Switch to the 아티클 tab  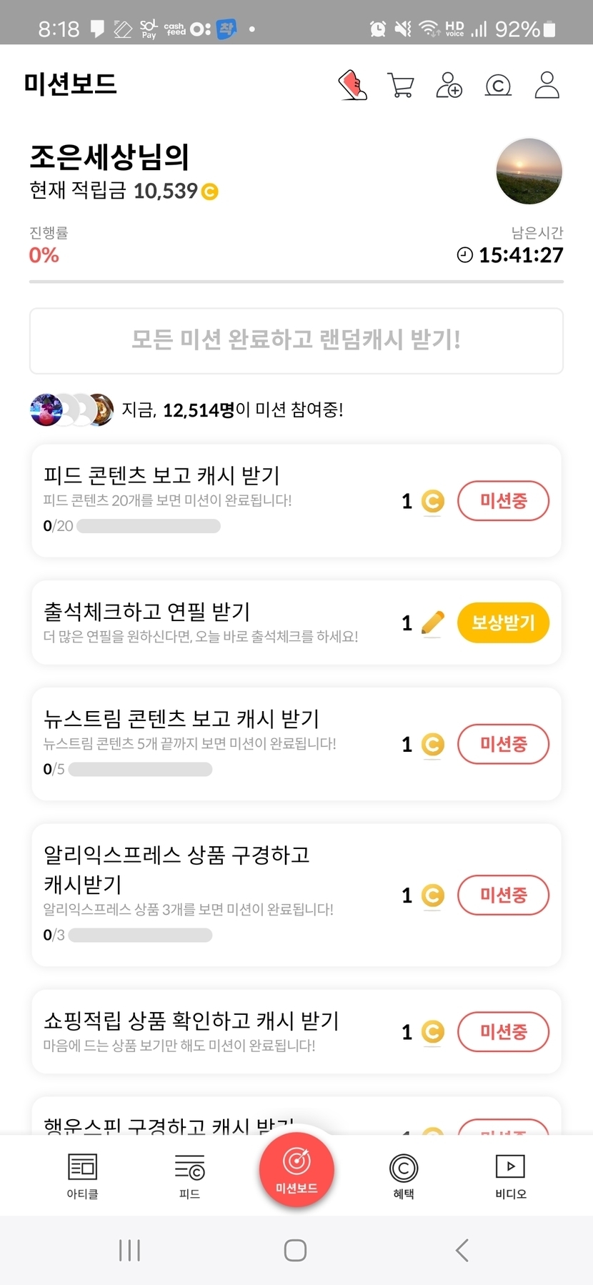(x=82, y=1176)
